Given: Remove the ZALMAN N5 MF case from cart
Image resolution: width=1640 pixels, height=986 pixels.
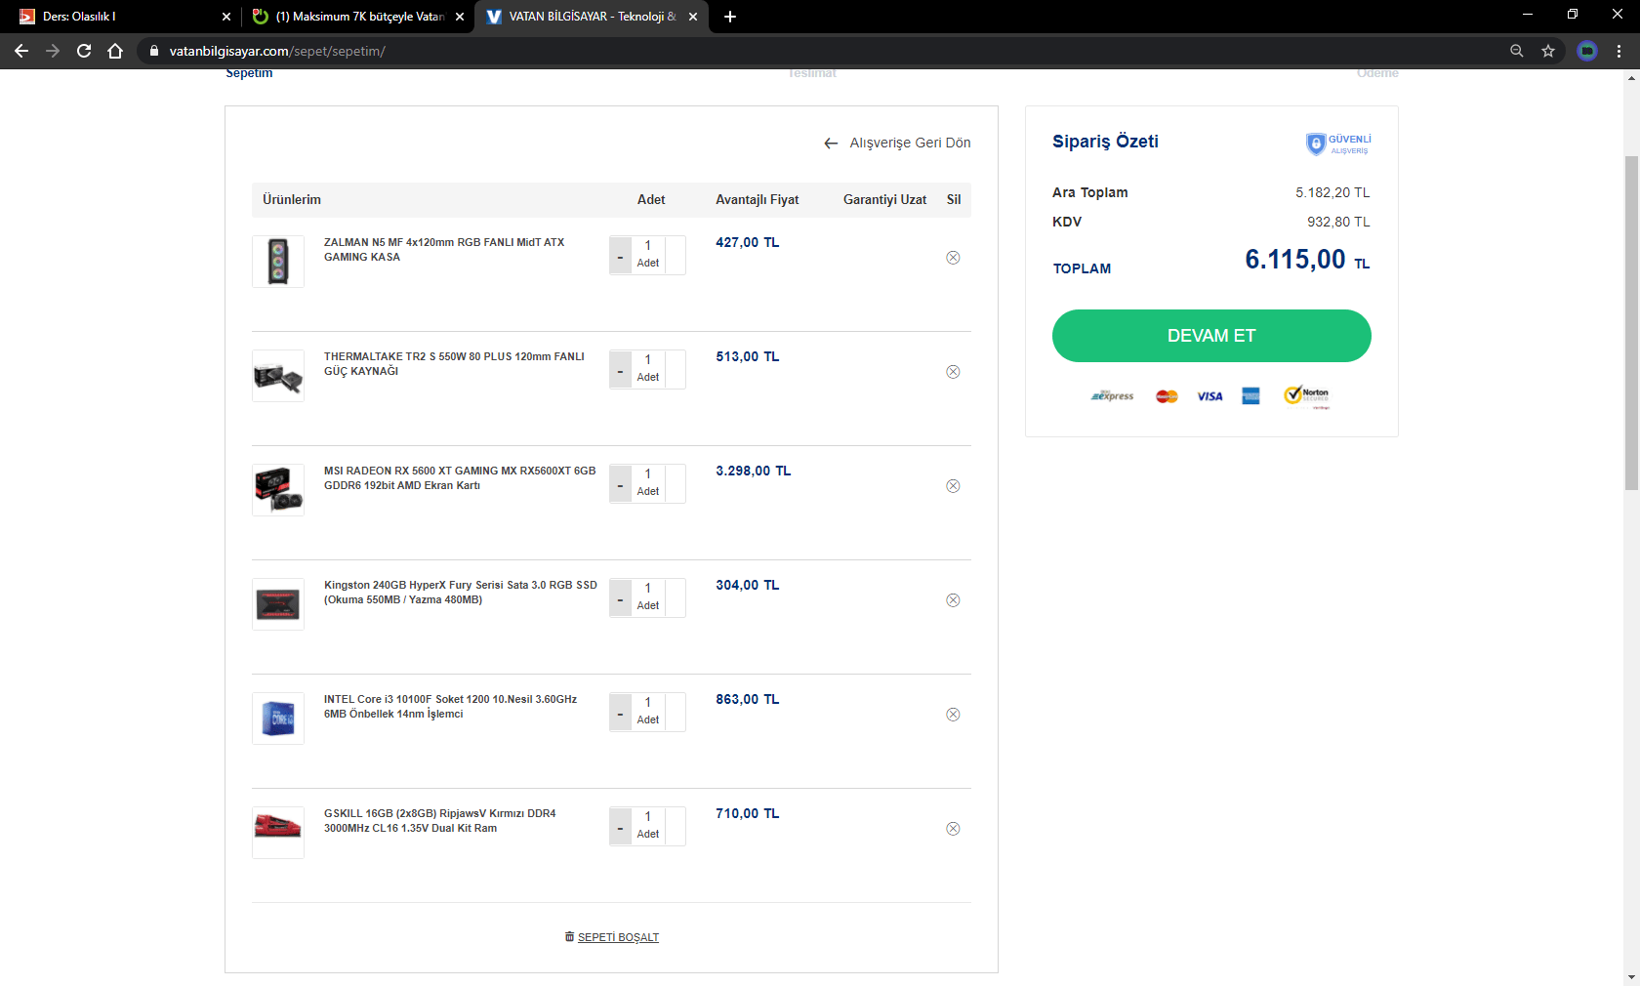Looking at the screenshot, I should 953,258.
